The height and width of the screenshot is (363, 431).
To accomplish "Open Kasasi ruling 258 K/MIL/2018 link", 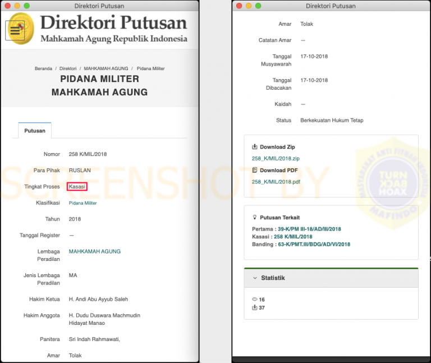I will (293, 237).
